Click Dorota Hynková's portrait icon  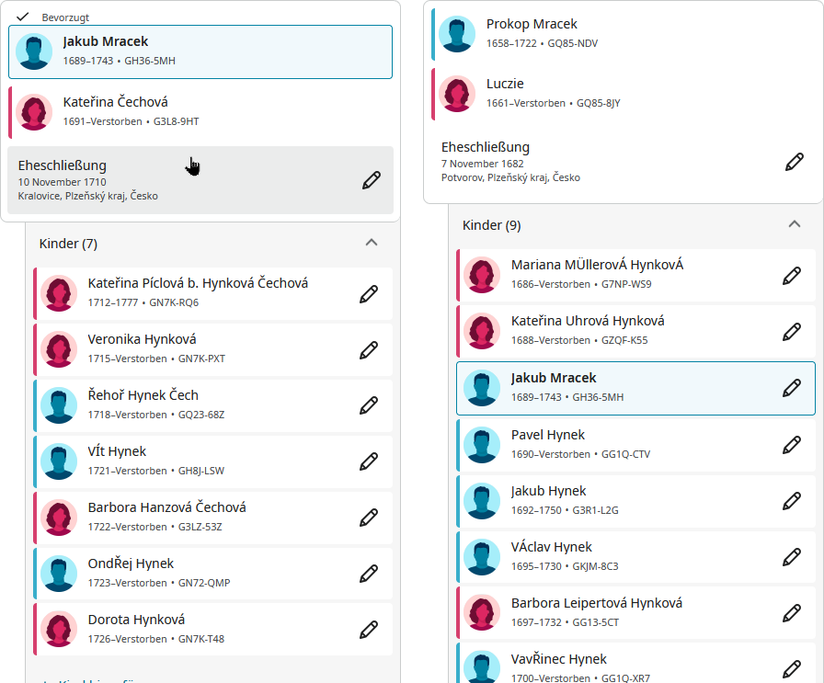tap(59, 630)
